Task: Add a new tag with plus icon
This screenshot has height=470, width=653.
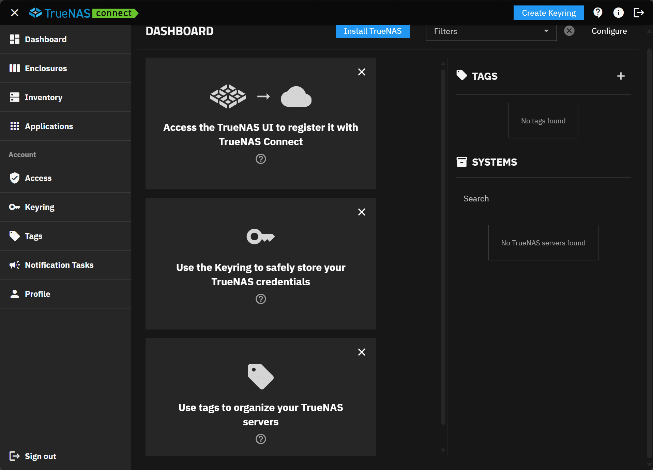Action: tap(621, 76)
